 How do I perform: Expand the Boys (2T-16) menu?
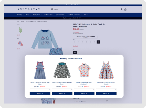click(x=37, y=15)
